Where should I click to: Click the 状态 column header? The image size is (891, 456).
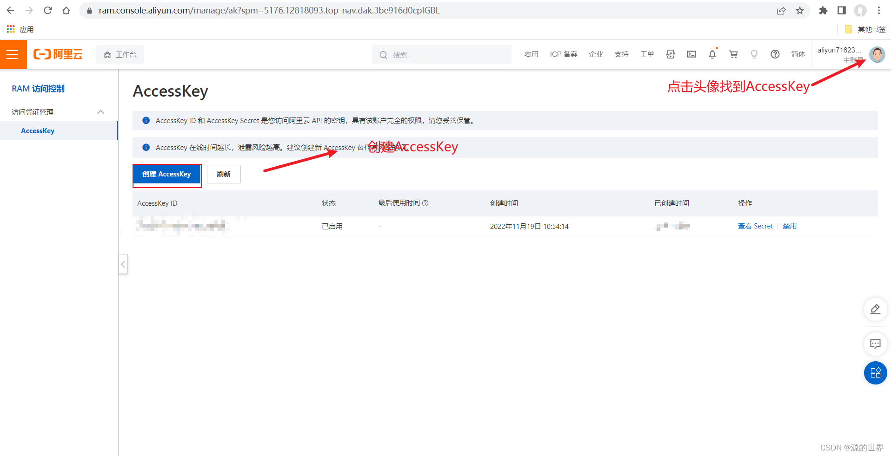(x=329, y=203)
